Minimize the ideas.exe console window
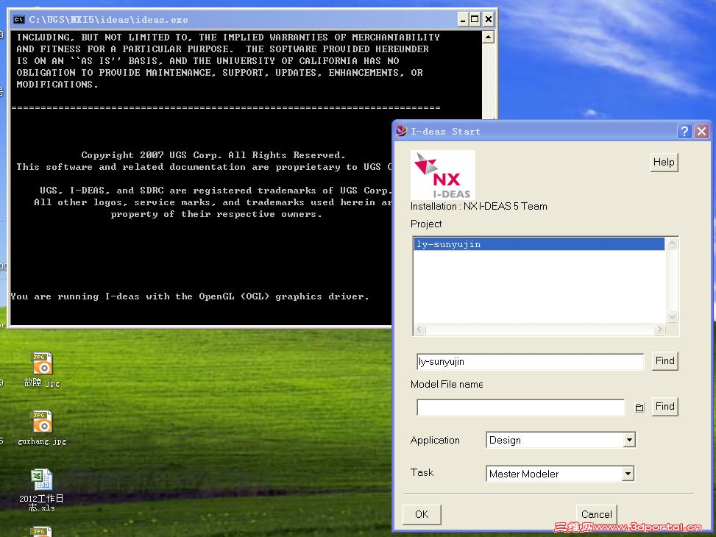The width and height of the screenshot is (716, 537). click(x=463, y=20)
